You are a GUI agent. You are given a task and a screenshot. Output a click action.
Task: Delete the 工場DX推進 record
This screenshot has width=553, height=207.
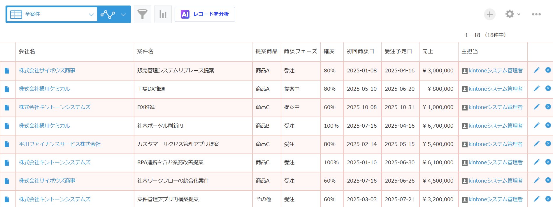coord(548,88)
